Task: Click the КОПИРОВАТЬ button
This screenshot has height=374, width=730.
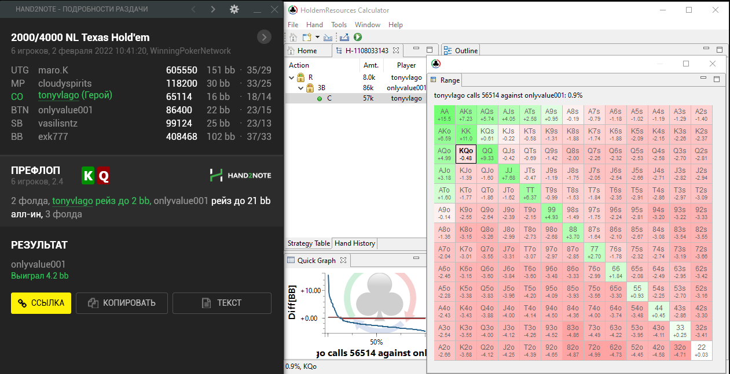Action: 121,303
